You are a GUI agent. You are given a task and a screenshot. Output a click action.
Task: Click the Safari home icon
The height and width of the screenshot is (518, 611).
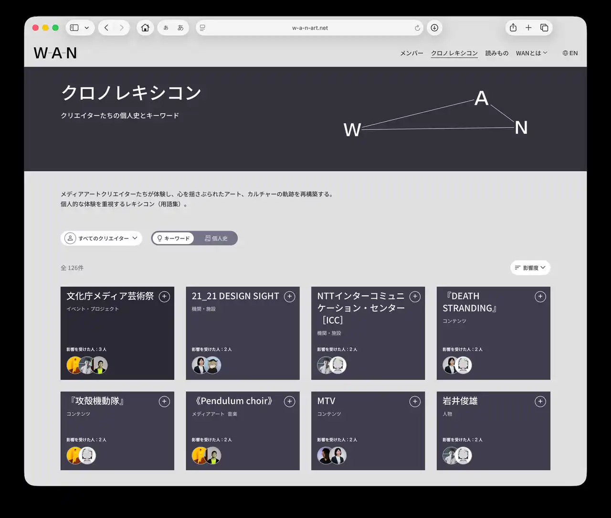[x=145, y=28]
